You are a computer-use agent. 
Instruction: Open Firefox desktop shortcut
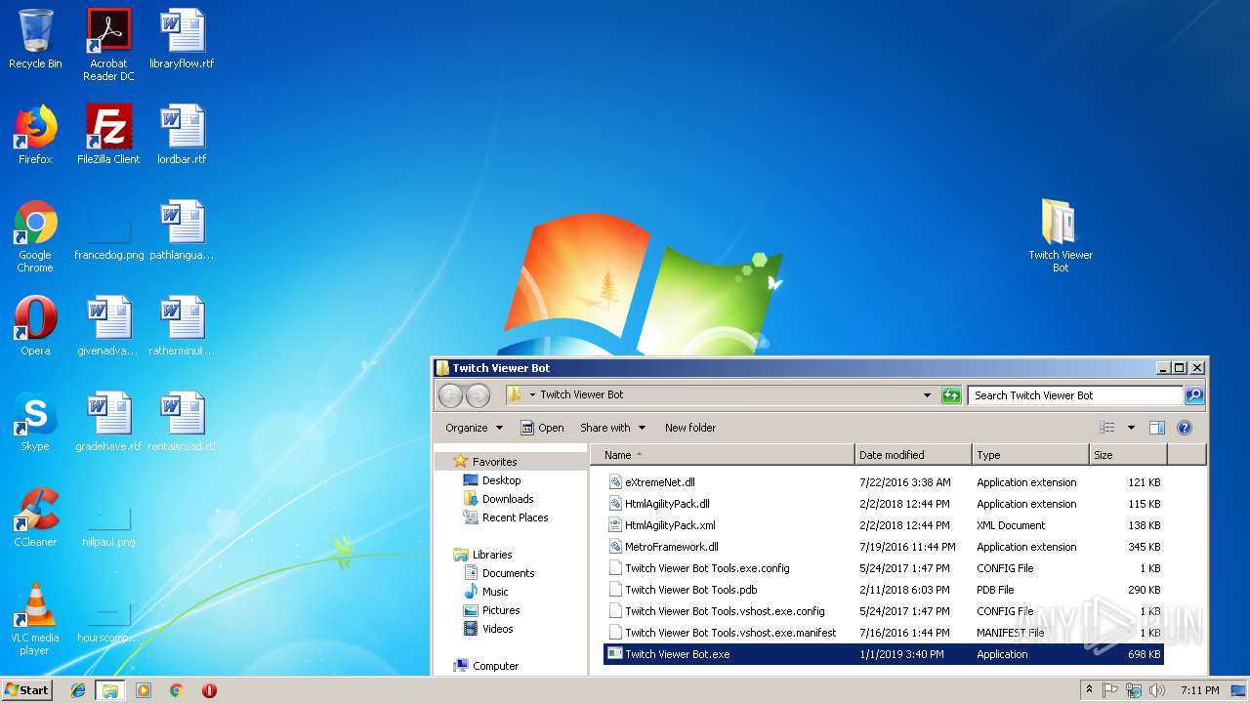point(35,136)
